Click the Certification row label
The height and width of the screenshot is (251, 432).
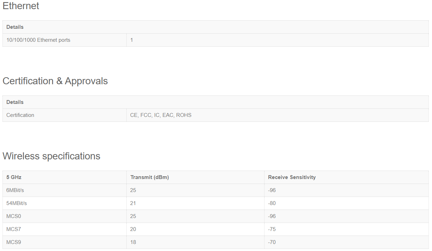20,115
